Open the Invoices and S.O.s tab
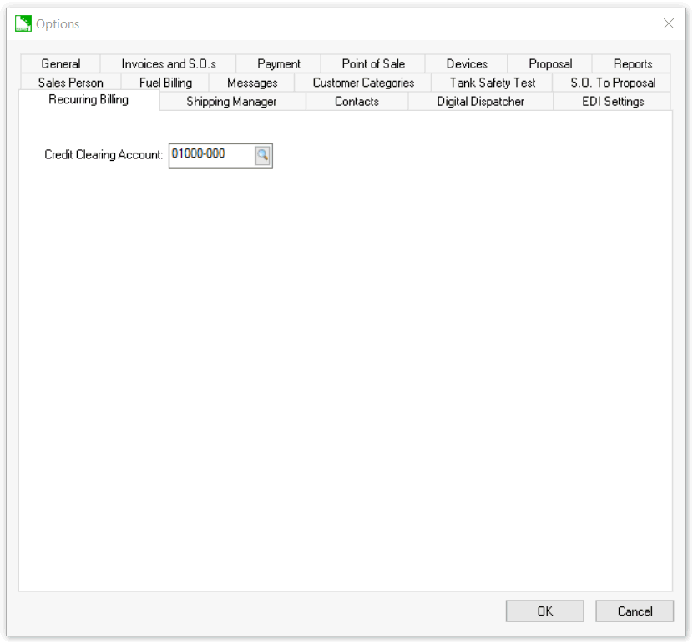The height and width of the screenshot is (644, 693). click(x=169, y=64)
